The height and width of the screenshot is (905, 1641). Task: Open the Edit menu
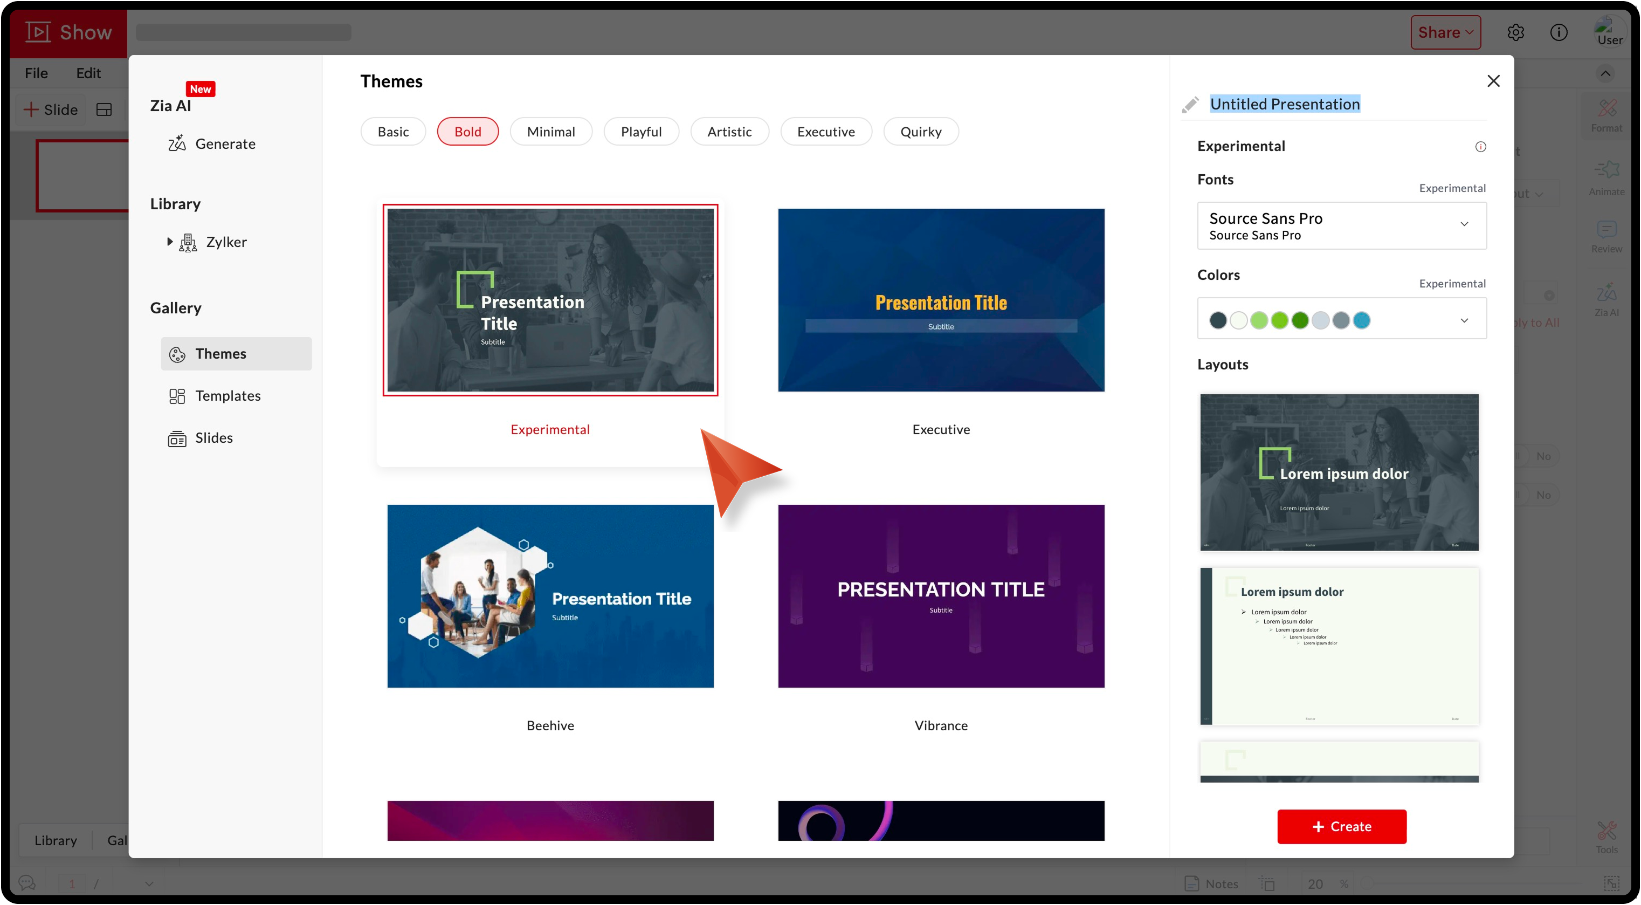click(88, 73)
